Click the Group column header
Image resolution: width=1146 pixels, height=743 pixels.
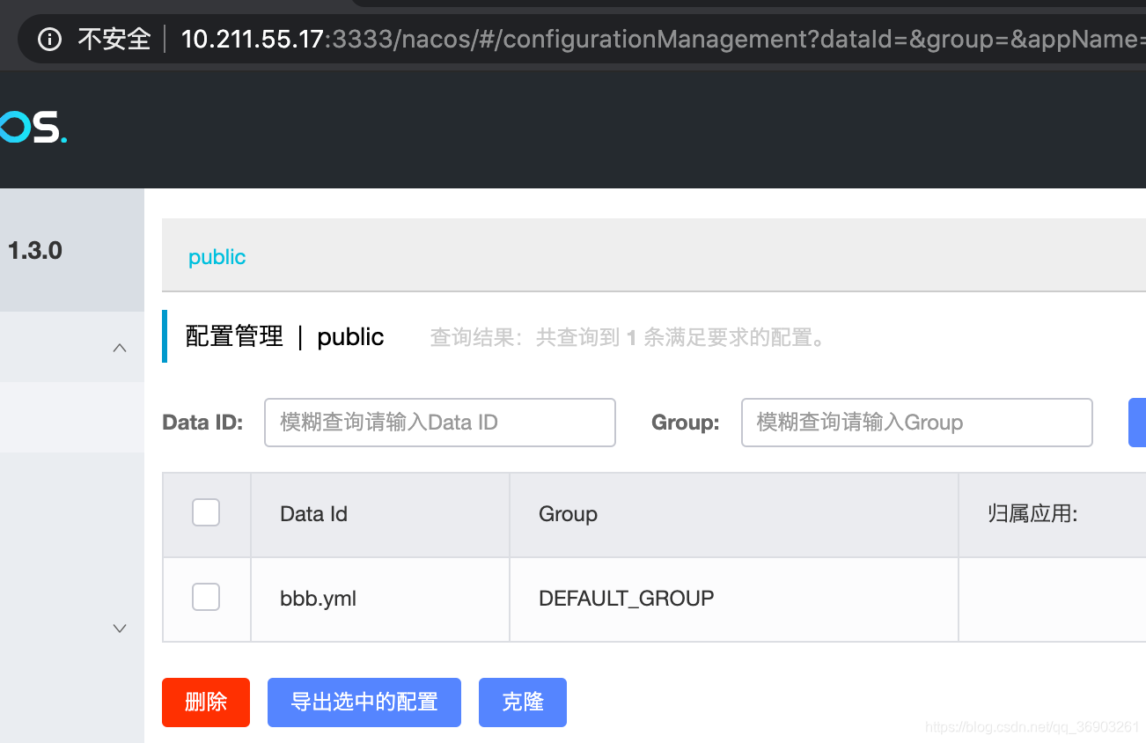pos(734,515)
